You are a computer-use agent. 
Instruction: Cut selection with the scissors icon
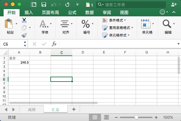(24, 20)
